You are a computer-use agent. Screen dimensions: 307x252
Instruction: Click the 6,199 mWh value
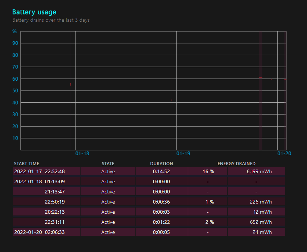click(259, 171)
